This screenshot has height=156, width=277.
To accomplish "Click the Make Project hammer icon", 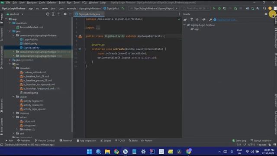I will [123, 8].
